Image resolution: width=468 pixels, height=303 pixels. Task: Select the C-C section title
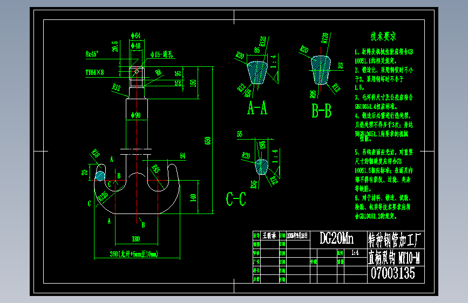coord(236,199)
